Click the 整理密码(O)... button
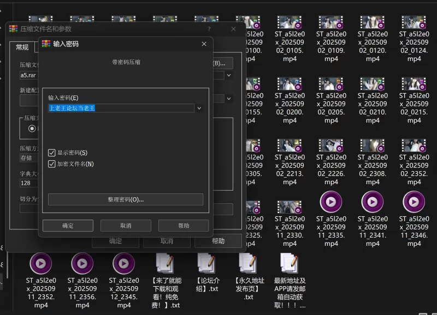Screen dimensions: 437x315 126,199
